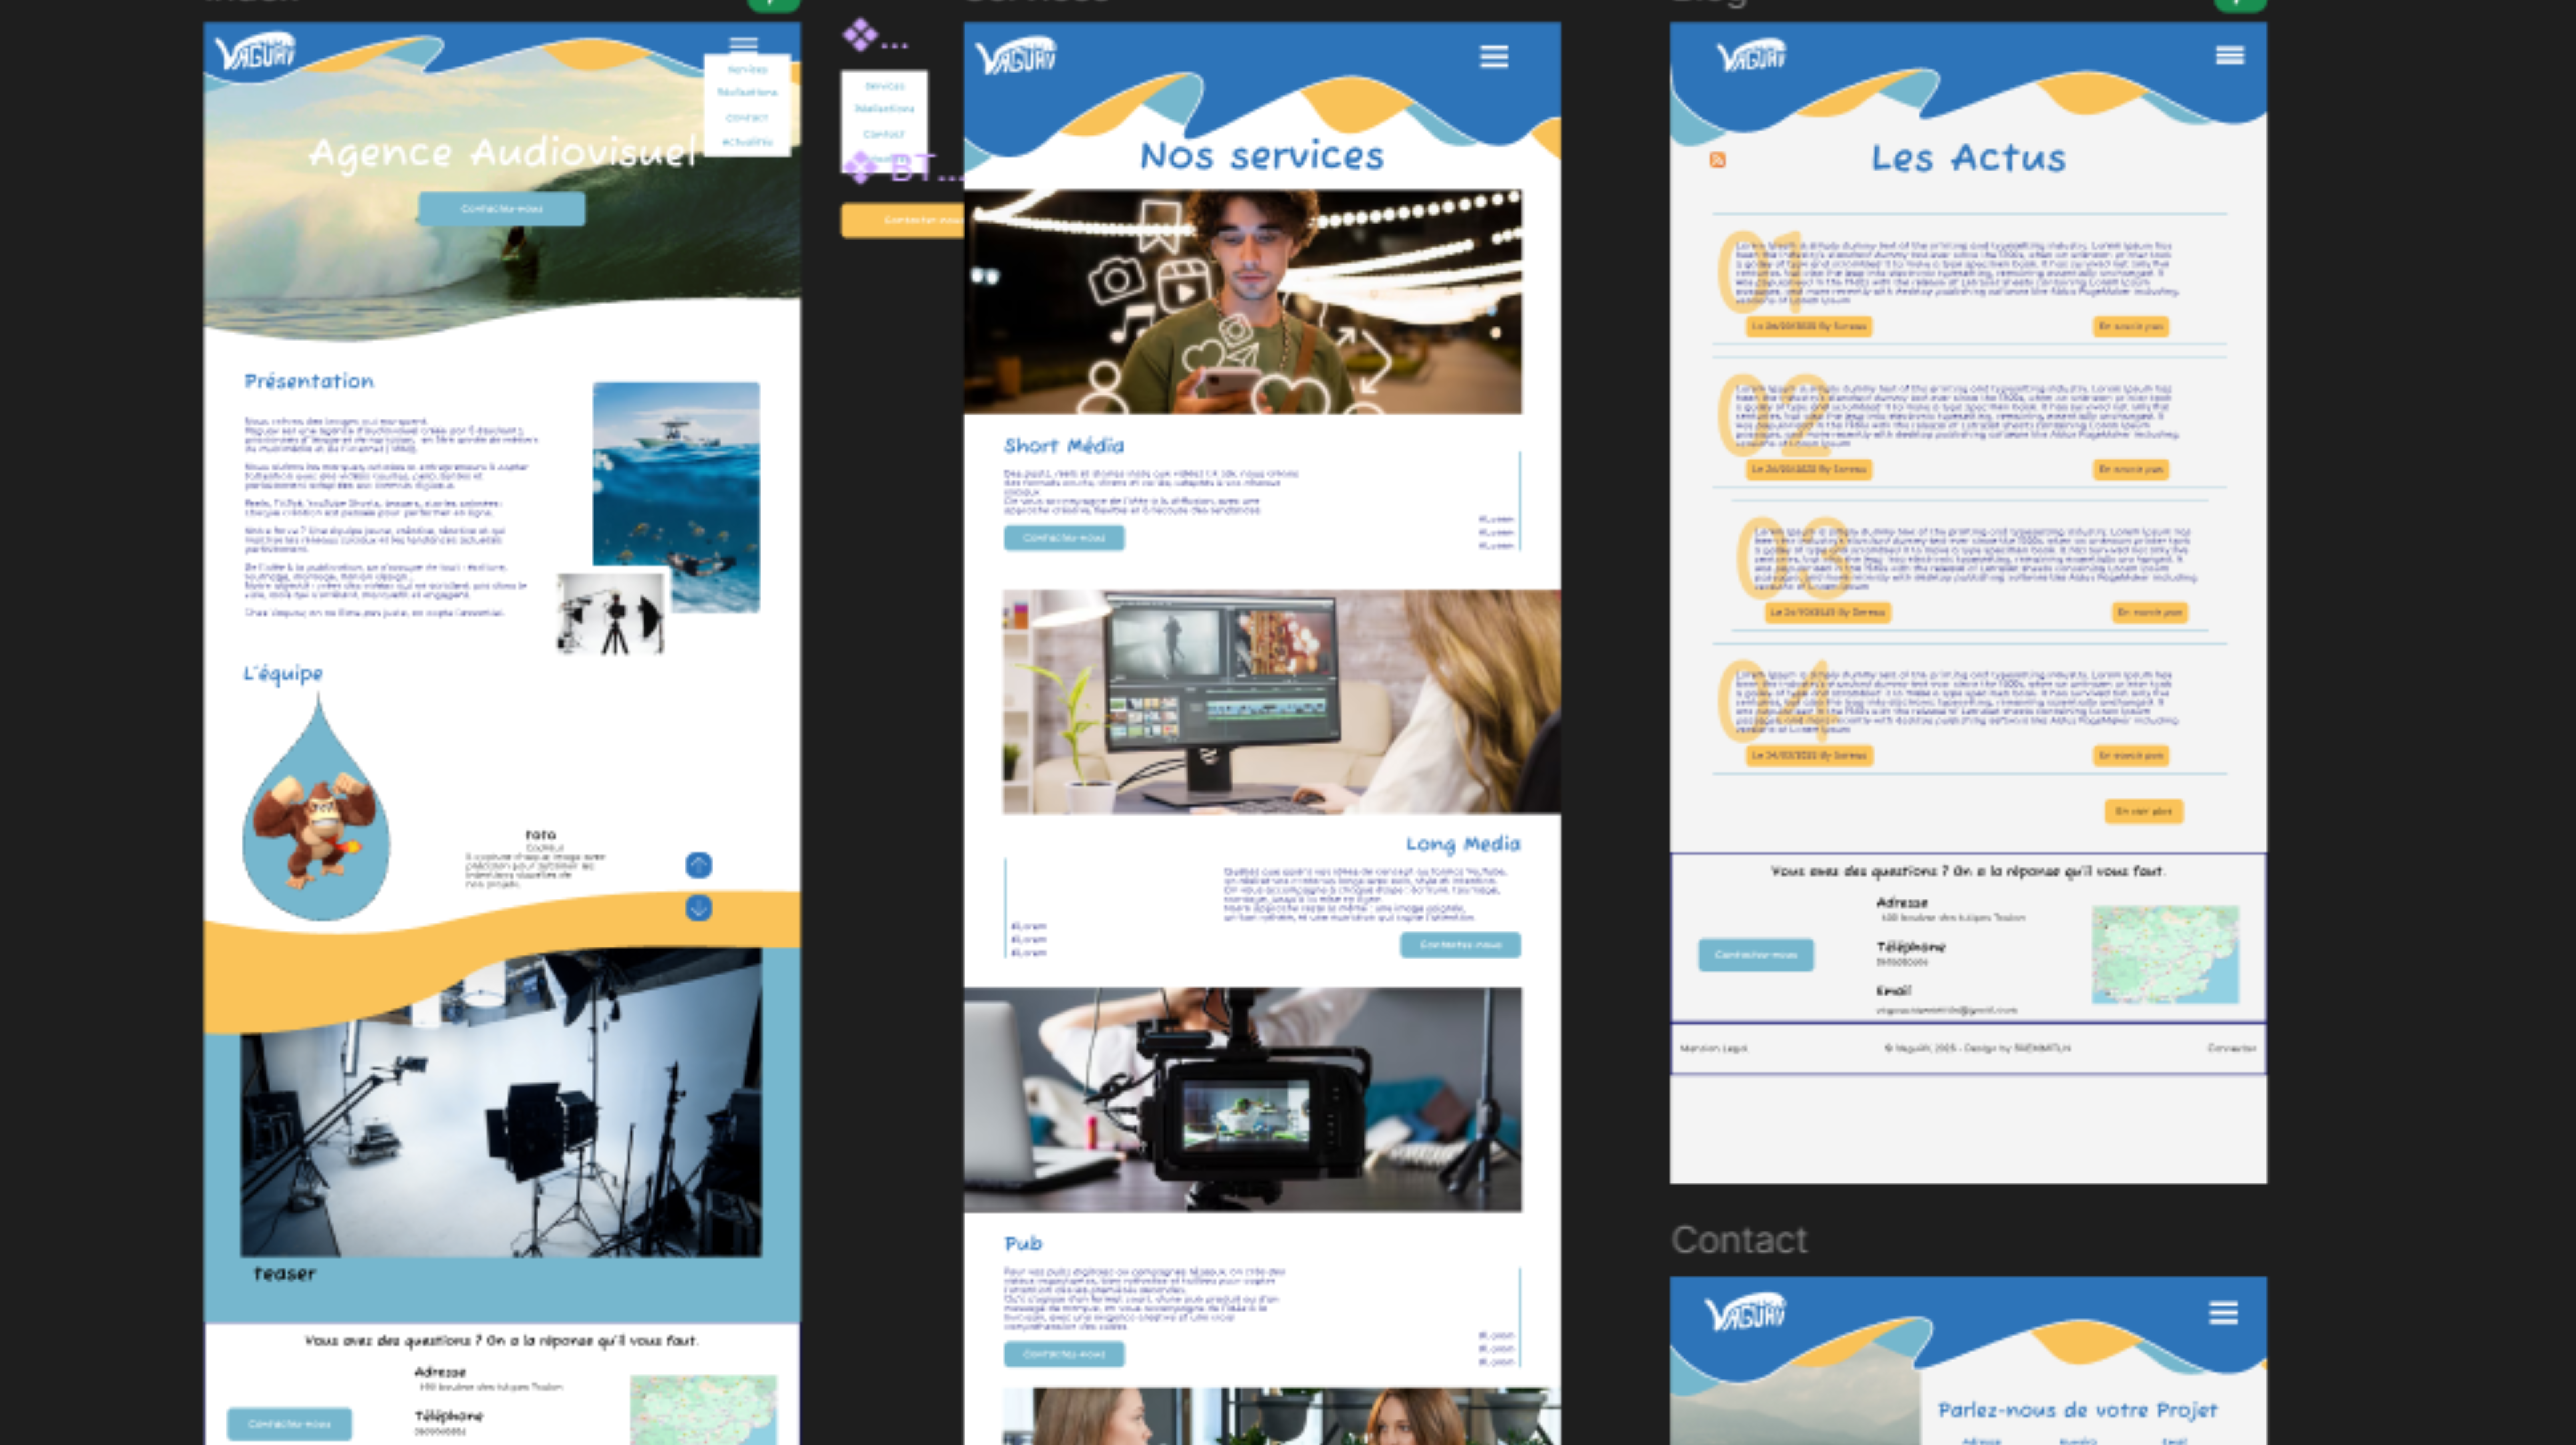Select Contact item in home page dropdown menu
Viewport: 2576px width, 1445px height.
coord(747,117)
